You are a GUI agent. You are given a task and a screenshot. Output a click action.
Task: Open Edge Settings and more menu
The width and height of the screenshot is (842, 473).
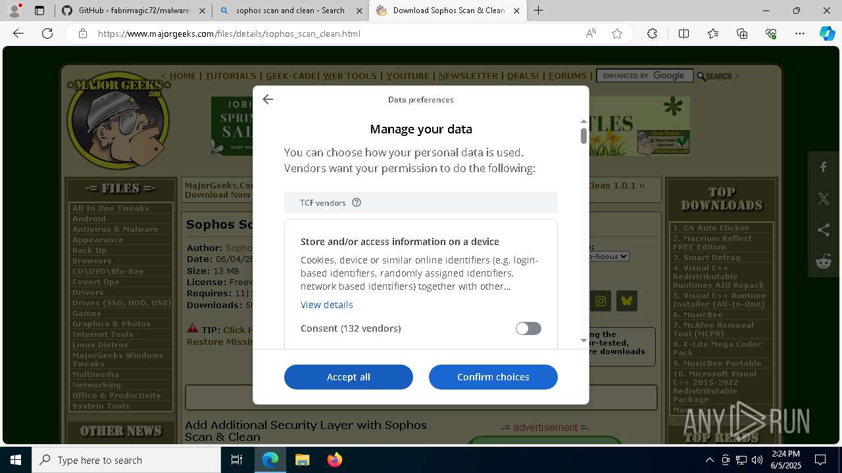tap(800, 34)
